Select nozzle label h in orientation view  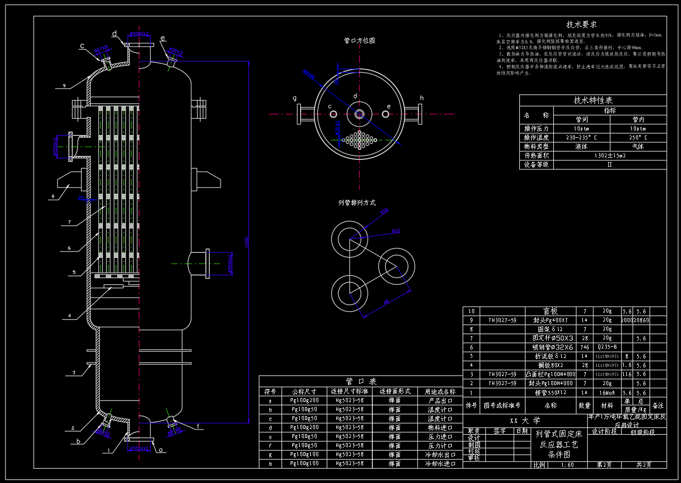point(422,98)
